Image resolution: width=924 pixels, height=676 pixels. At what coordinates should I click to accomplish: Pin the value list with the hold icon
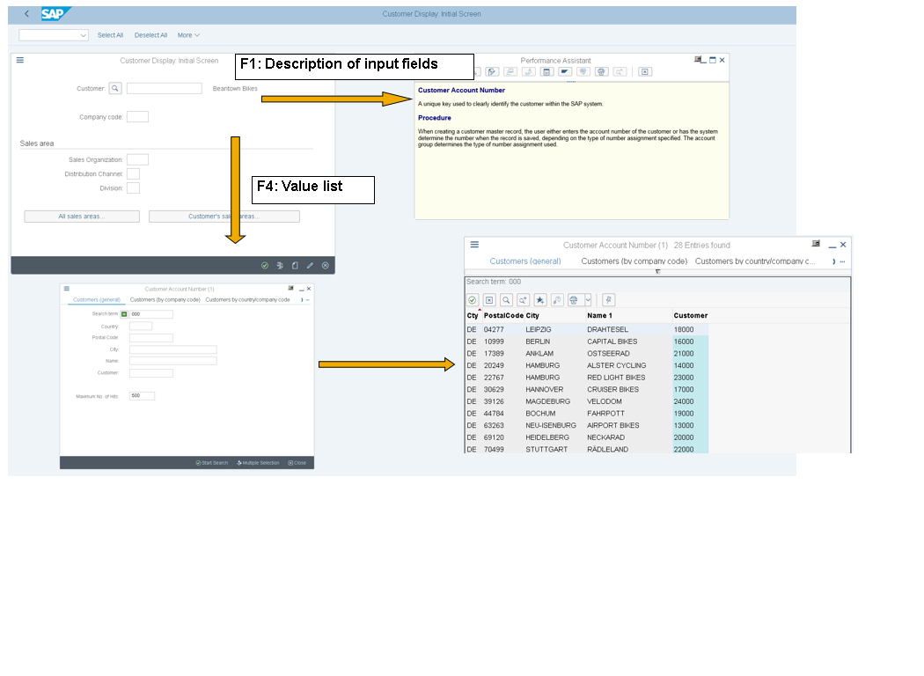pos(607,299)
